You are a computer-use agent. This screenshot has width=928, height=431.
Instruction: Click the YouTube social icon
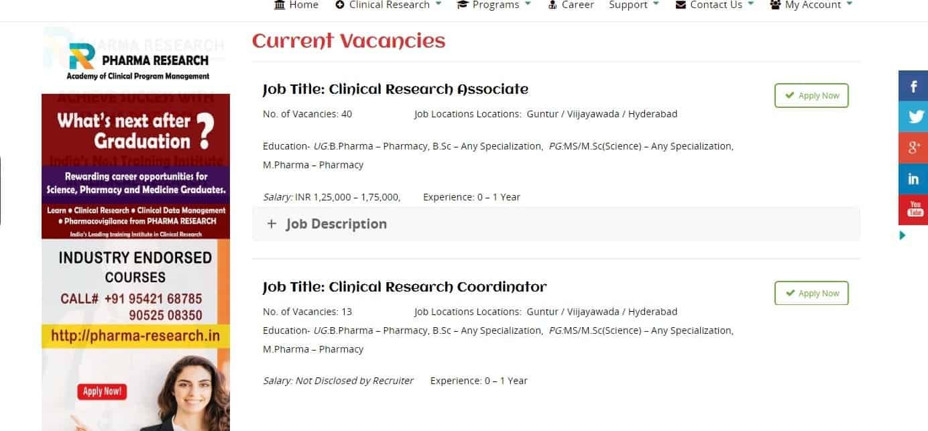click(913, 209)
